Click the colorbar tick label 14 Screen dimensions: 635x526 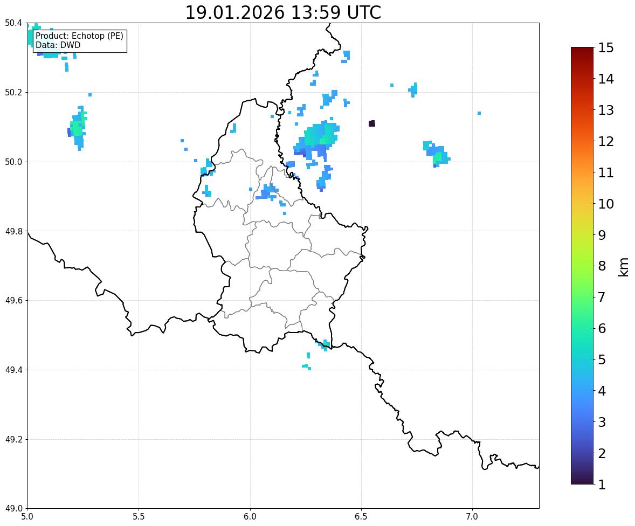pyautogui.click(x=606, y=79)
